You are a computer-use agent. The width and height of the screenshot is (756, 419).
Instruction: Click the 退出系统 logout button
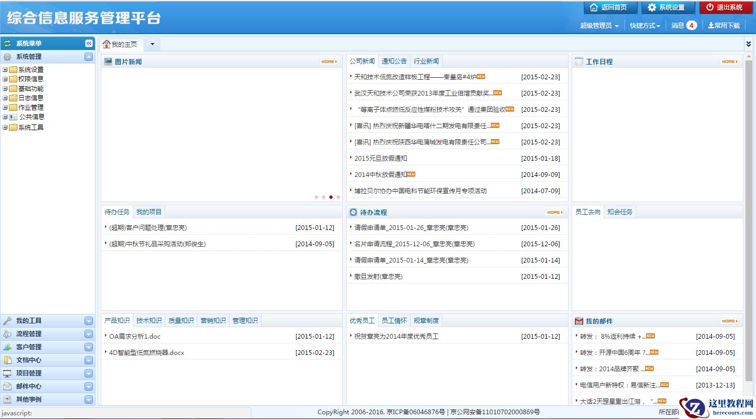725,7
